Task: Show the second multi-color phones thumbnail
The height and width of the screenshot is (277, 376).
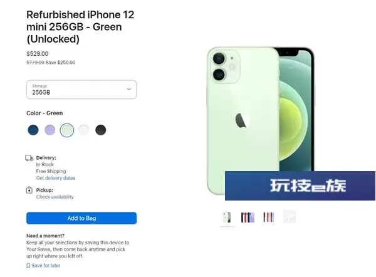Action: point(248,217)
